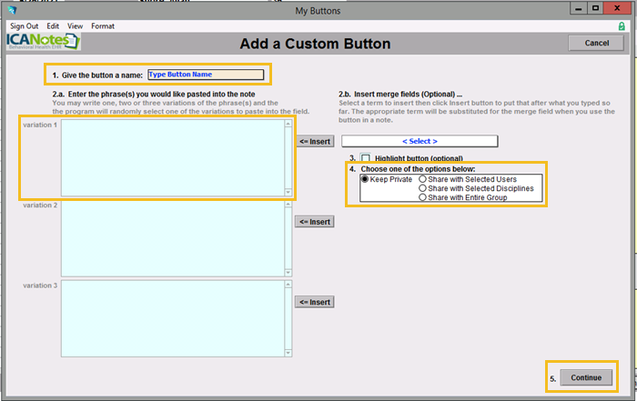Screen dimensions: 637x401
Task: Choose Share with Selected Users
Action: tap(423, 179)
